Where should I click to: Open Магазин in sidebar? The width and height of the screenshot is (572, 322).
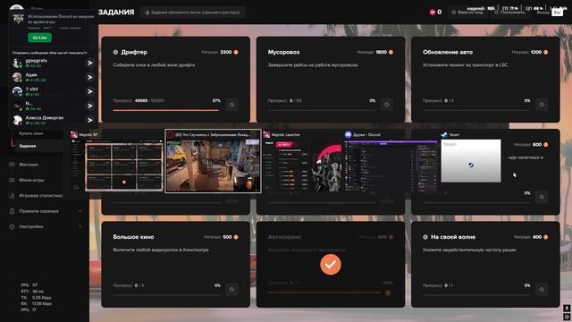(29, 165)
